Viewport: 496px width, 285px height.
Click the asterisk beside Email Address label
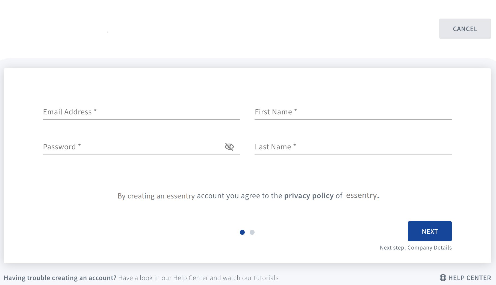click(x=95, y=110)
